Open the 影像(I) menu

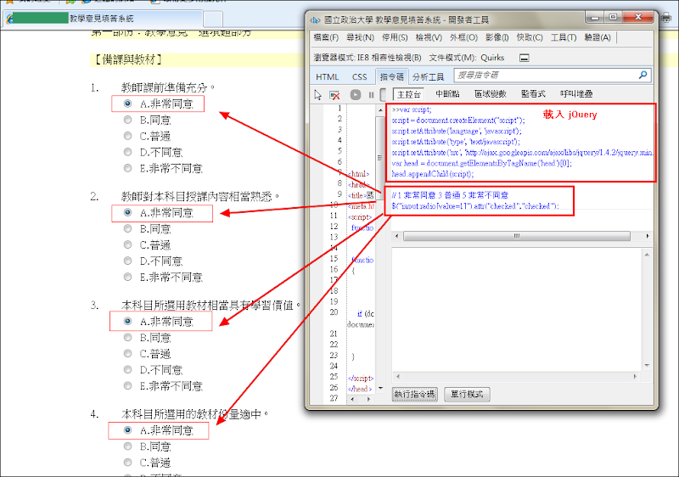[497, 37]
